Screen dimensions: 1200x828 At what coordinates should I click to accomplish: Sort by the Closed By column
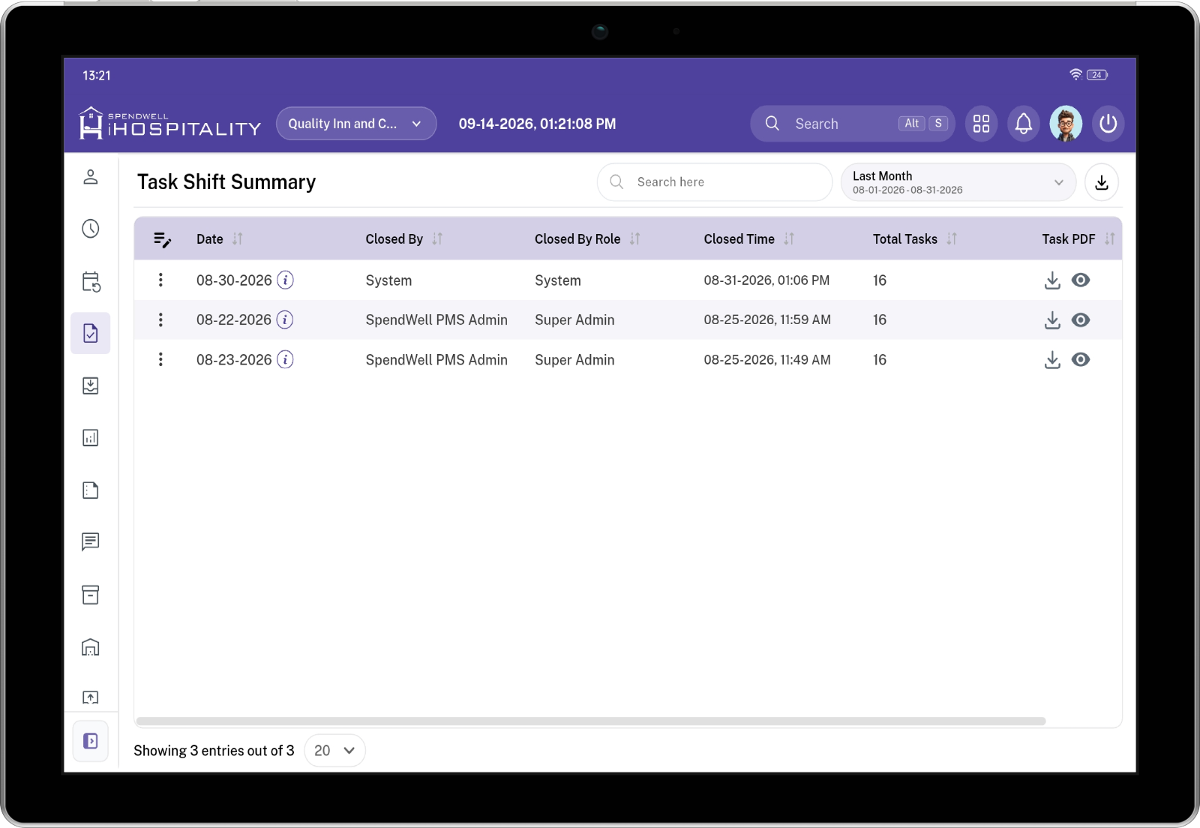(437, 239)
